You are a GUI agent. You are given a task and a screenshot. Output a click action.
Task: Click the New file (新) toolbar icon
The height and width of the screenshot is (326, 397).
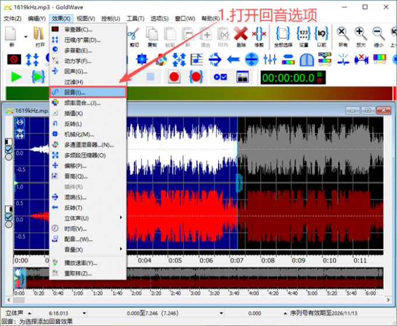click(11, 34)
